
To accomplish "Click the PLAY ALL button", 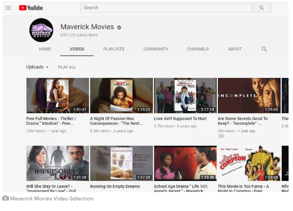I will tap(67, 67).
